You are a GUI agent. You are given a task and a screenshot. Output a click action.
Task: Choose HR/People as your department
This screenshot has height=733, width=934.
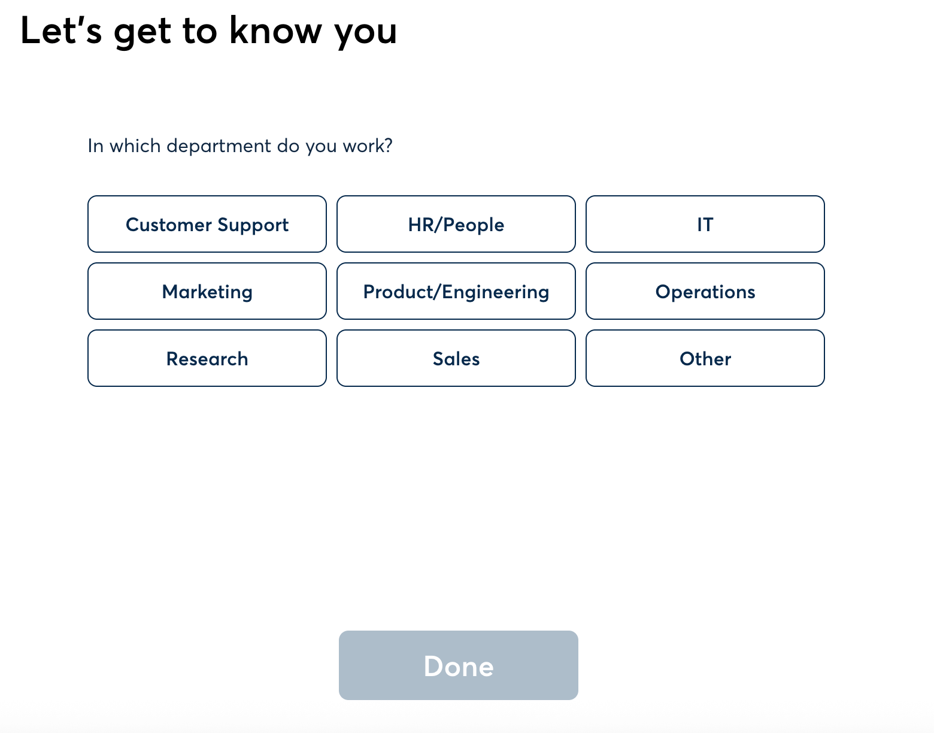click(456, 224)
